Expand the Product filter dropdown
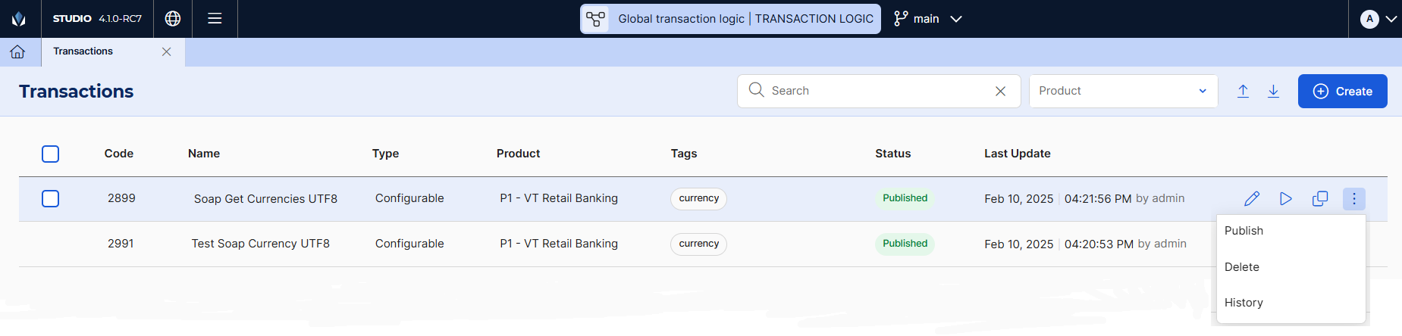This screenshot has height=336, width=1402. click(x=1123, y=91)
